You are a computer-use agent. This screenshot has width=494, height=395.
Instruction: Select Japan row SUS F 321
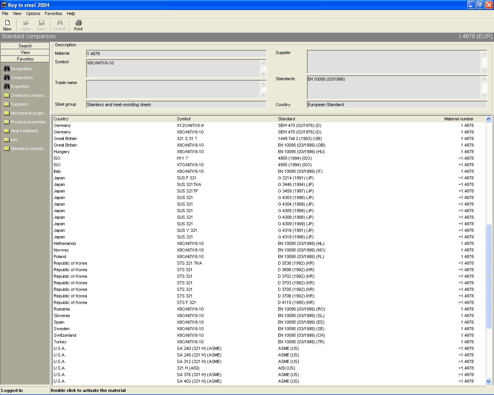point(269,178)
